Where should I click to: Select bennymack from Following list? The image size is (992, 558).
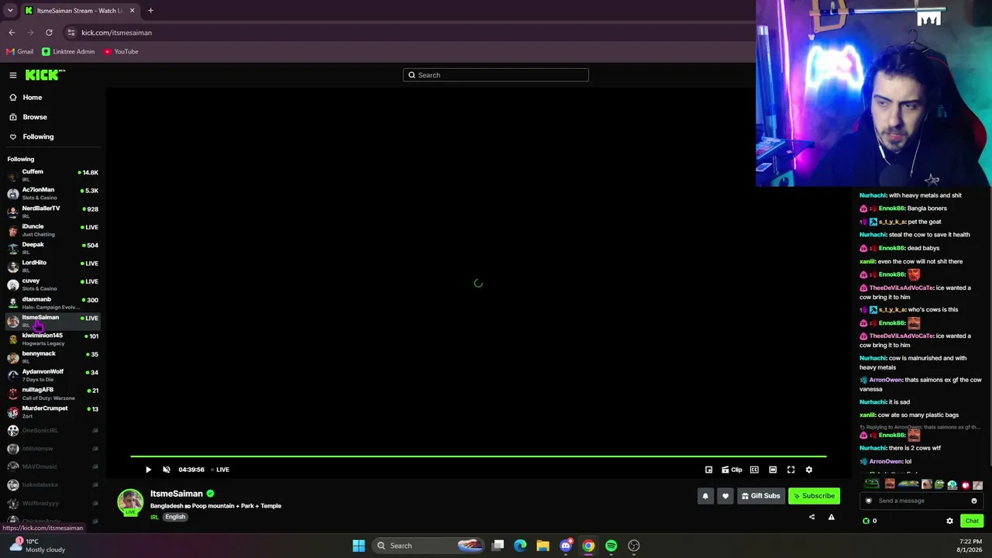click(53, 356)
